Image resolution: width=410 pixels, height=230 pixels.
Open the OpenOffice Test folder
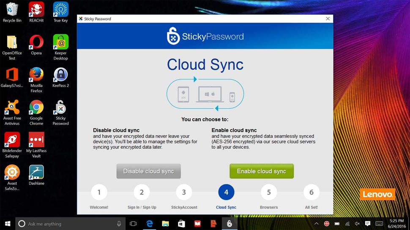pyautogui.click(x=12, y=47)
